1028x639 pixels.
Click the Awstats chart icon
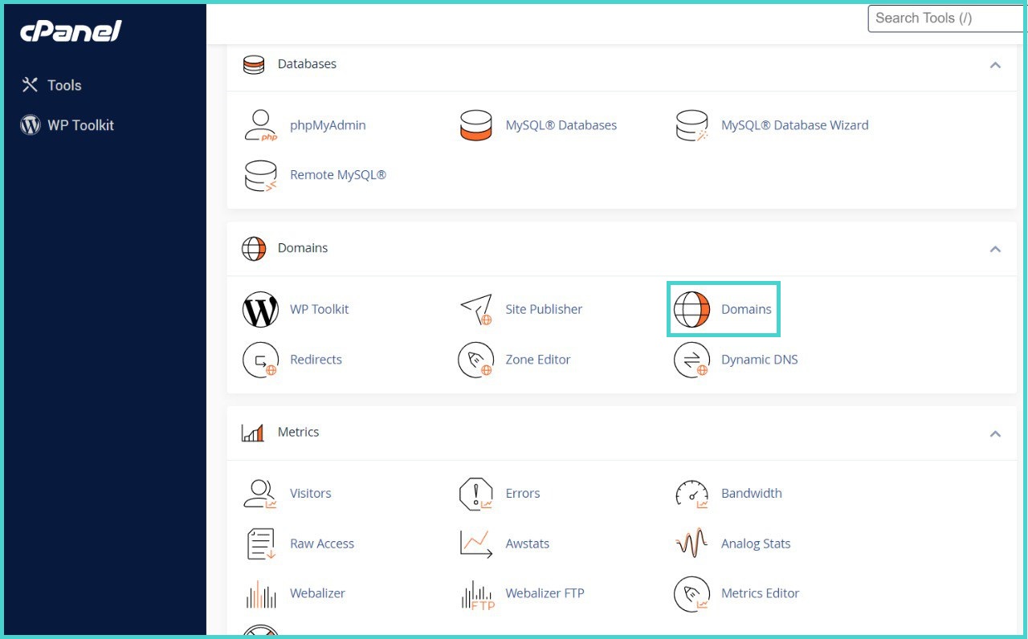tap(476, 543)
